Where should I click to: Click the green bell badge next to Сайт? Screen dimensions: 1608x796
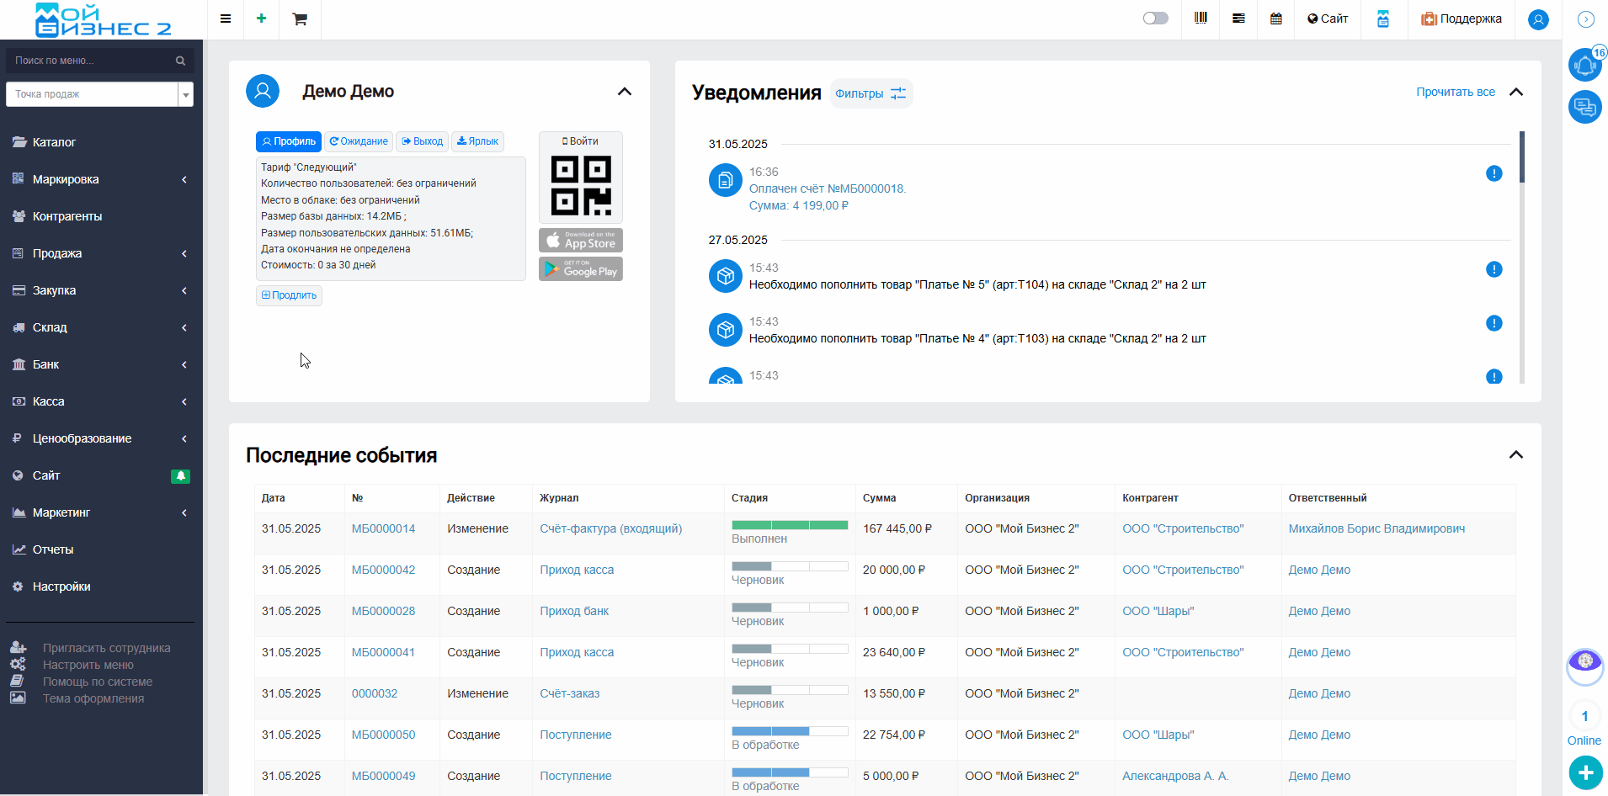[x=180, y=476]
